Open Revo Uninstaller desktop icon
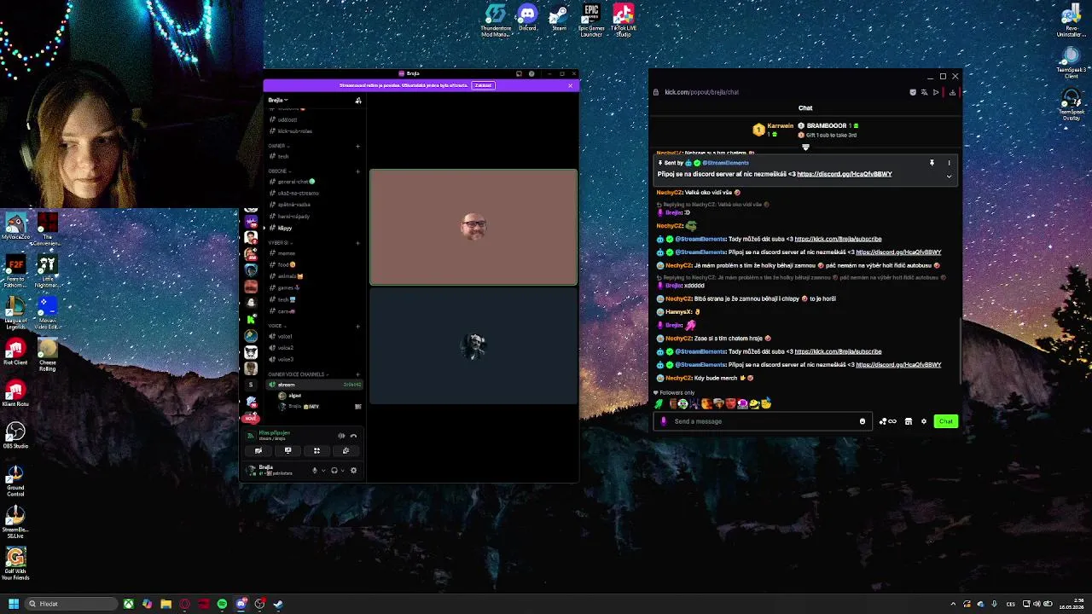Viewport: 1092px width, 614px height. [x=1072, y=20]
